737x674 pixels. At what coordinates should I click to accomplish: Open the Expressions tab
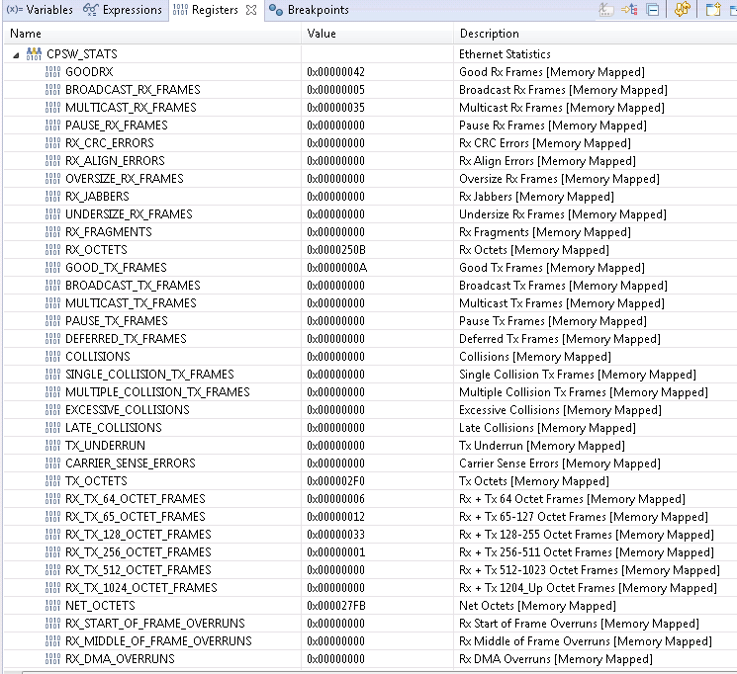tap(123, 10)
